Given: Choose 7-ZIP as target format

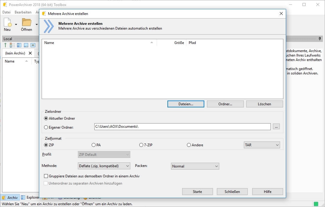Looking at the screenshot, I should 141,145.
